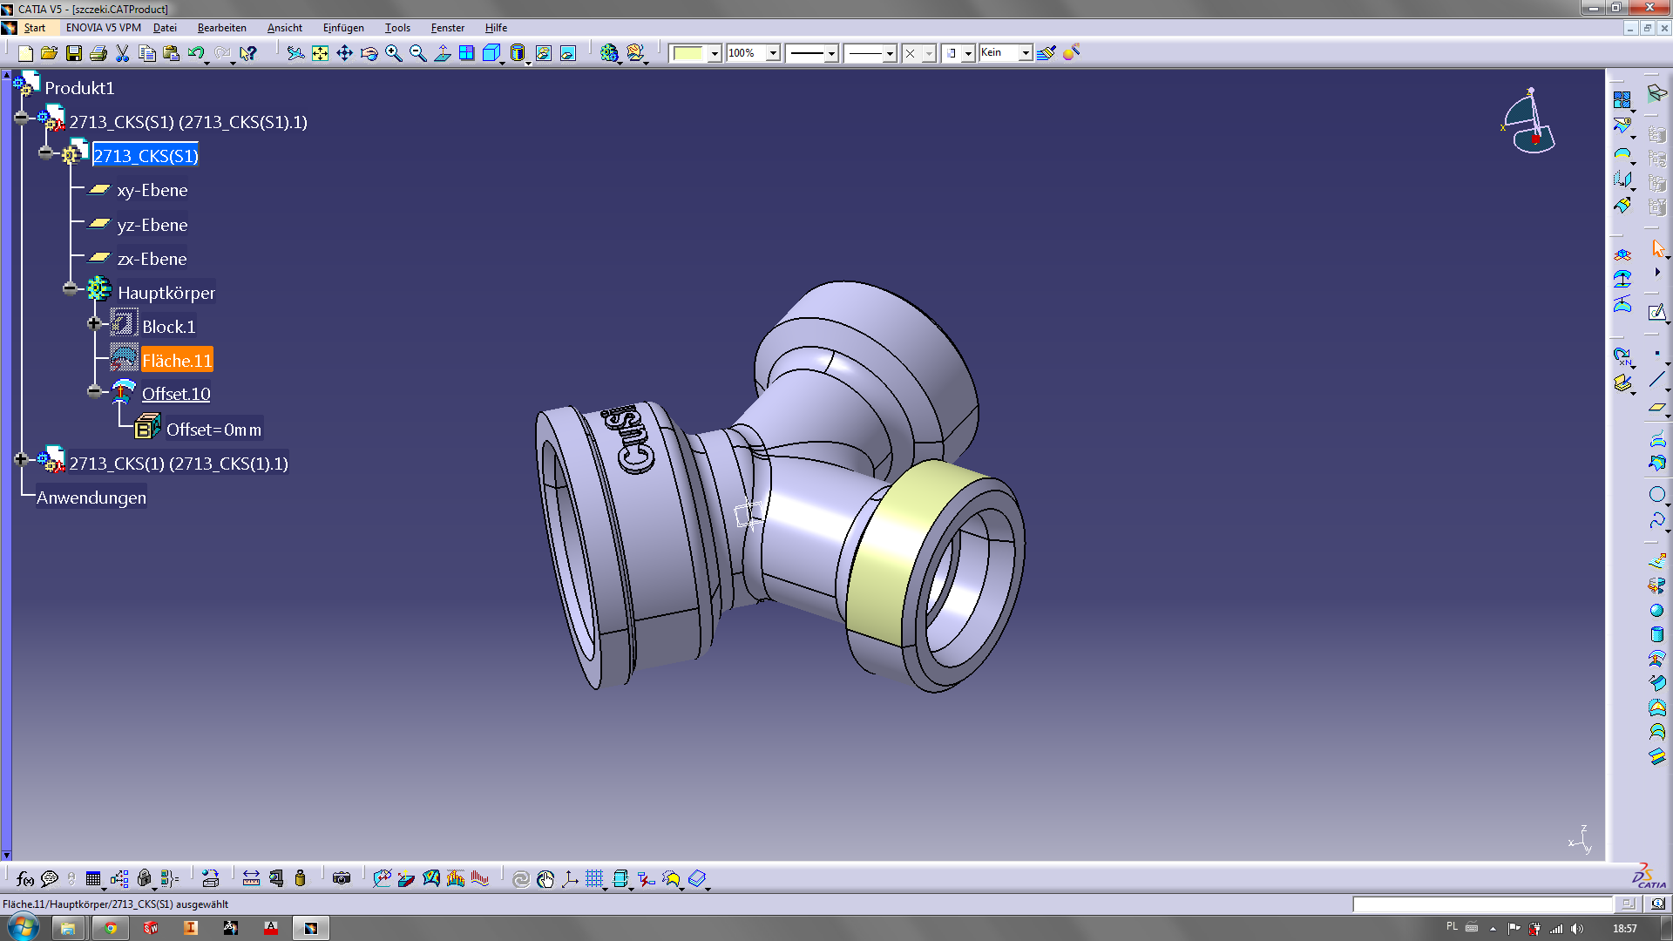The width and height of the screenshot is (1673, 941).
Task: Click the Normal View icon
Action: 443,53
